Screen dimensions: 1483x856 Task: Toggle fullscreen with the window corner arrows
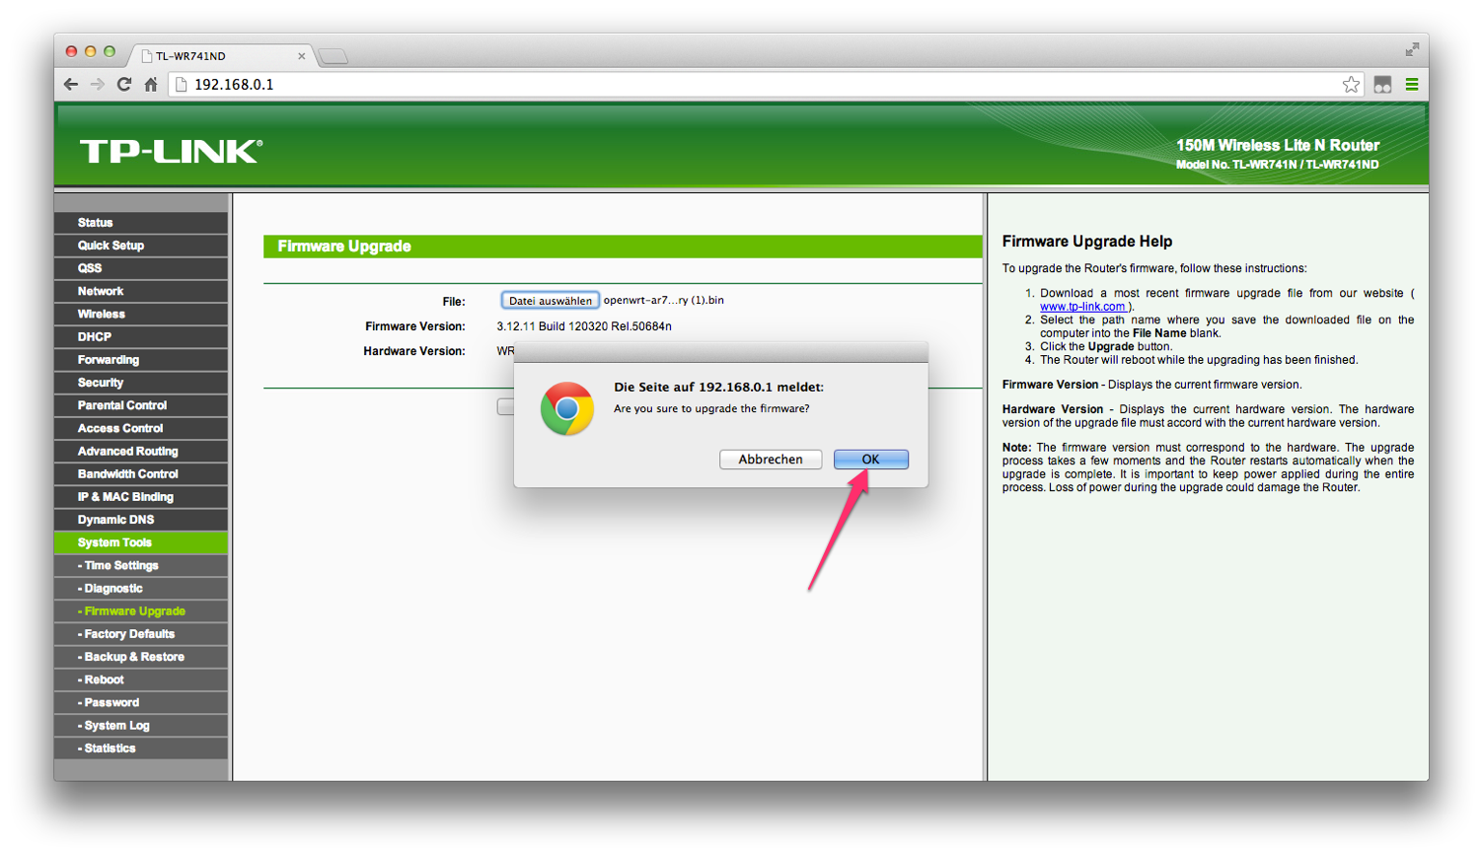1412,49
